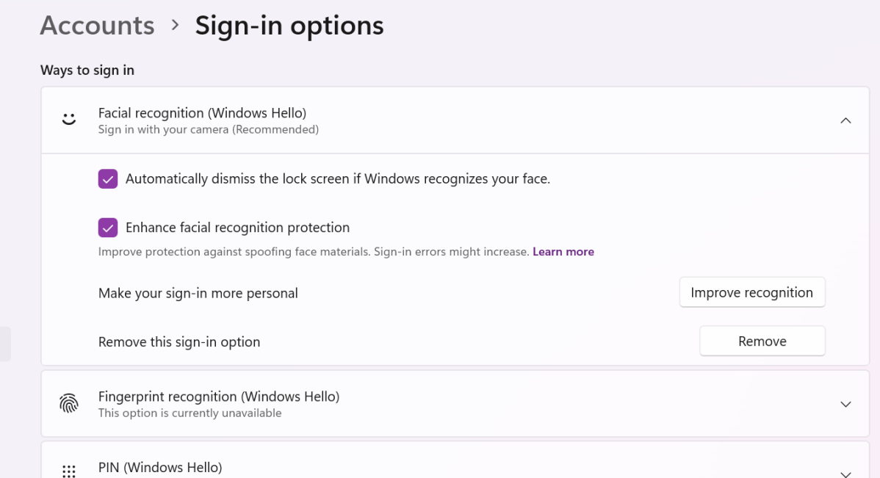This screenshot has height=478, width=880.
Task: Disable Enhance facial recognition protection checkbox
Action: pyautogui.click(x=108, y=228)
